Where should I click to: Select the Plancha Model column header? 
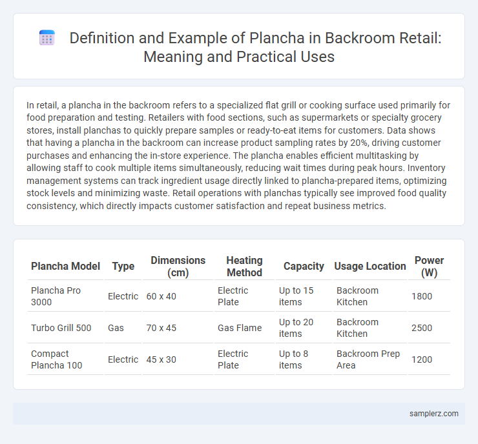[65, 266]
